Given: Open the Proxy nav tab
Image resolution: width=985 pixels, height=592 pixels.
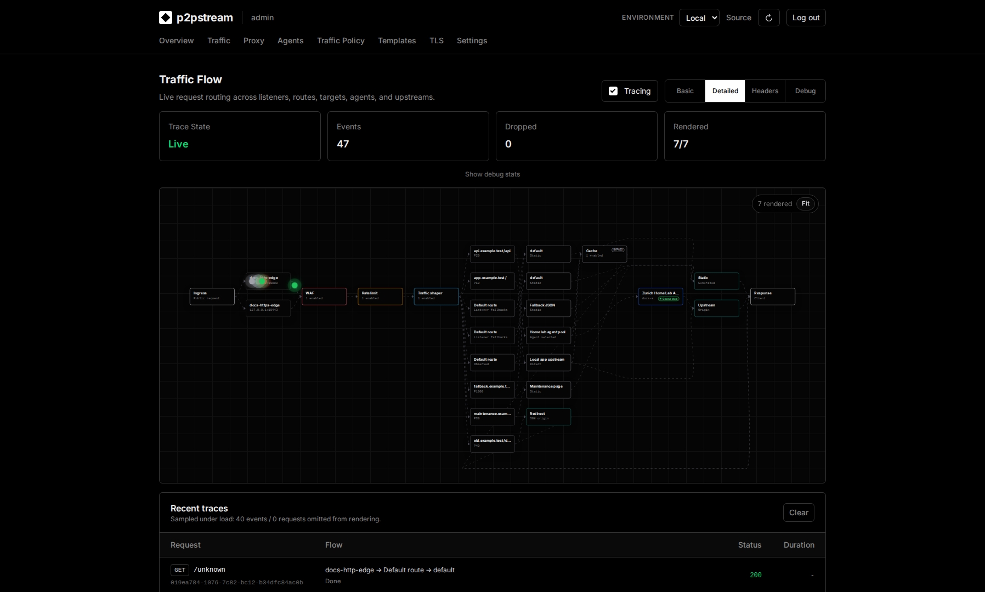Looking at the screenshot, I should pos(254,41).
